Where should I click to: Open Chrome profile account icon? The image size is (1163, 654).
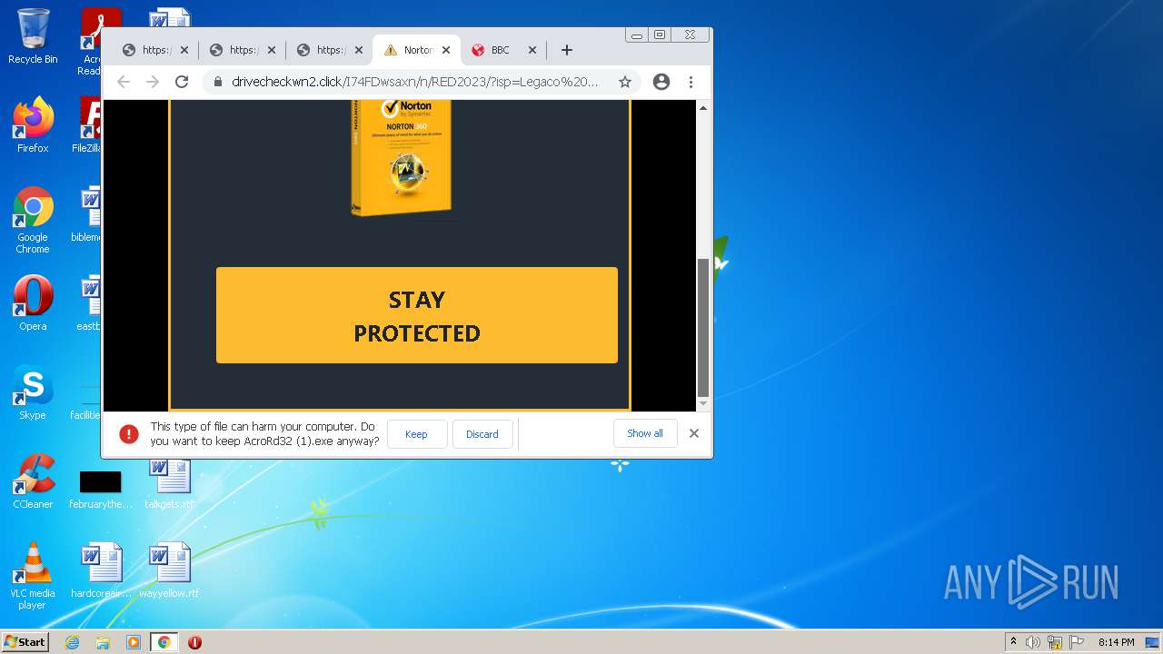click(661, 82)
